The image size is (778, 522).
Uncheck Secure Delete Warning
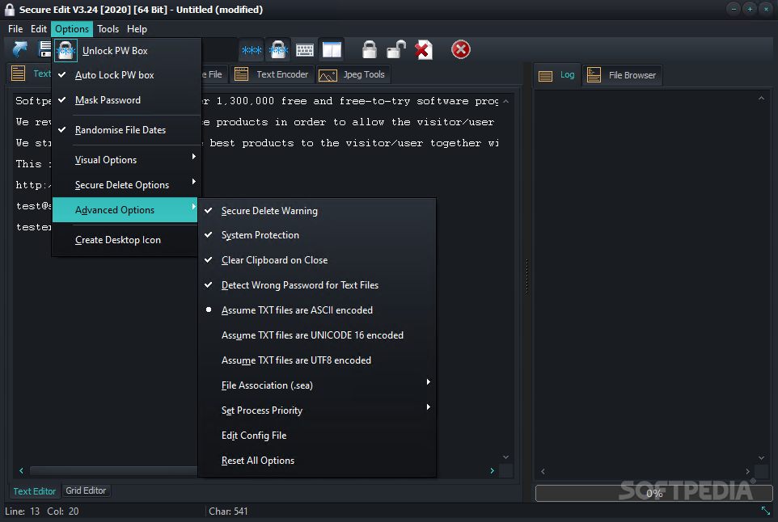pos(316,211)
